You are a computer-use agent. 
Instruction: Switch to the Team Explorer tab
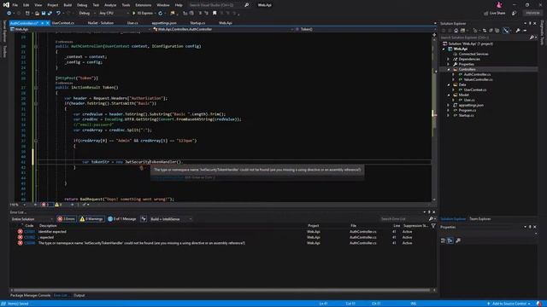[x=479, y=219]
